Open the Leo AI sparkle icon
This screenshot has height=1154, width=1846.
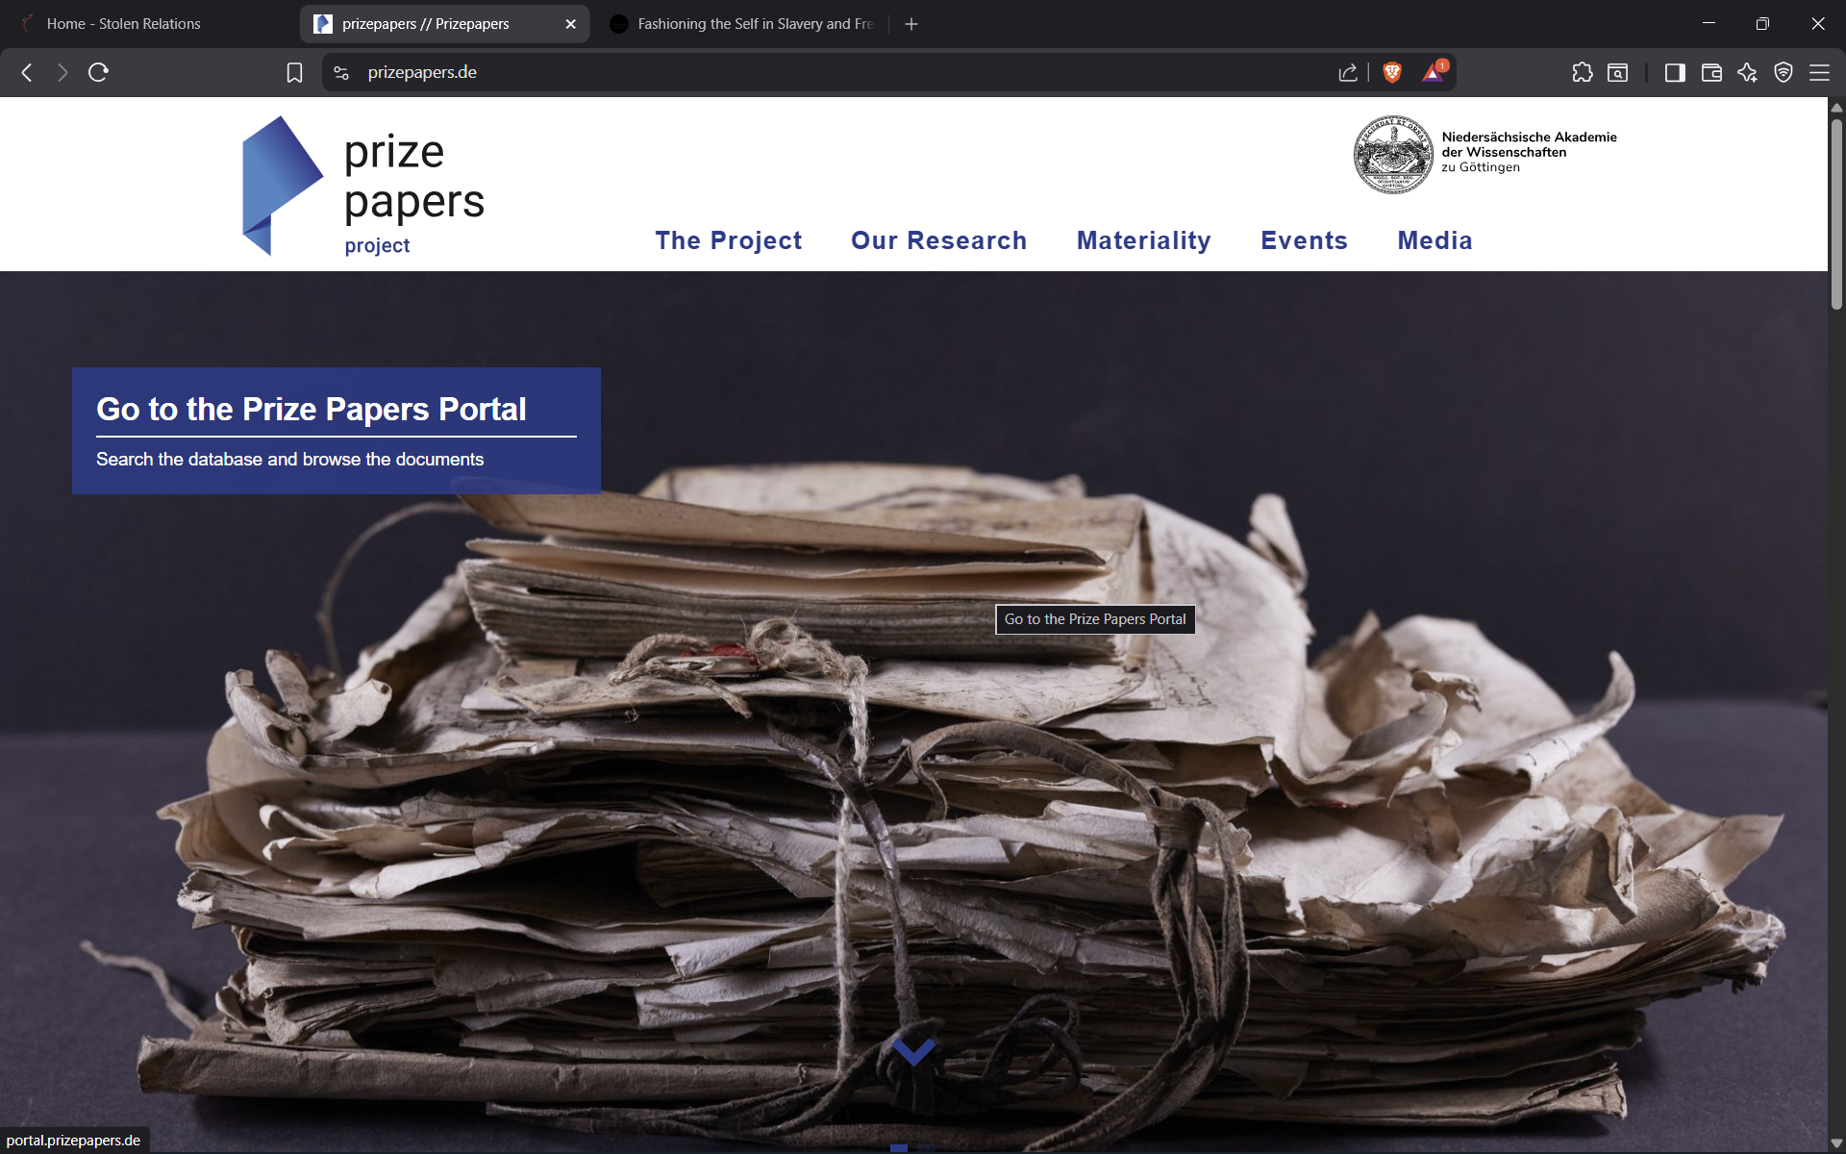(x=1747, y=72)
